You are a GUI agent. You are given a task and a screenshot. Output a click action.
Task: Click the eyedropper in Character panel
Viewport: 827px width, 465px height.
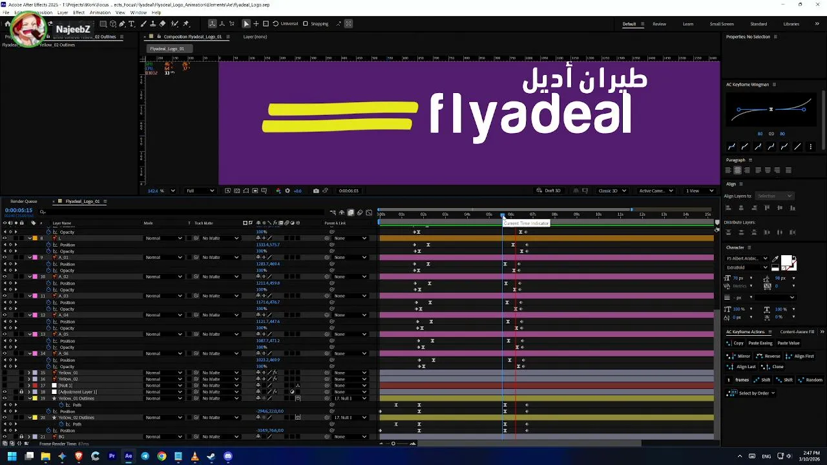(x=775, y=259)
